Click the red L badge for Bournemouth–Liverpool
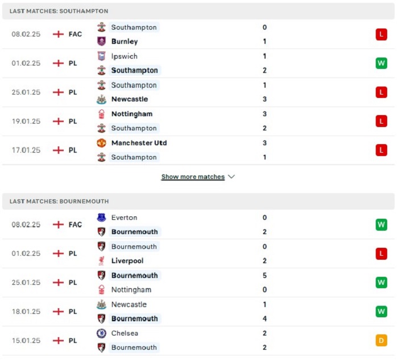Image resolution: width=398 pixels, height=360 pixels. click(x=382, y=253)
